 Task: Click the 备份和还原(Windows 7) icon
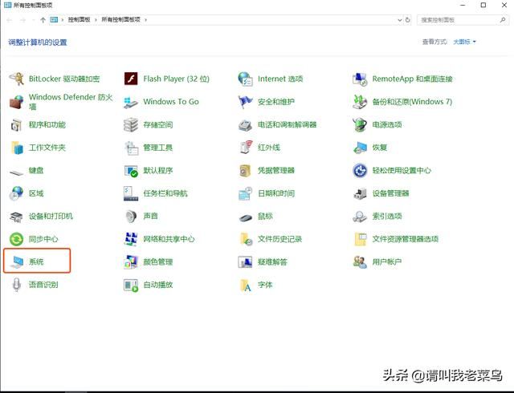click(360, 102)
